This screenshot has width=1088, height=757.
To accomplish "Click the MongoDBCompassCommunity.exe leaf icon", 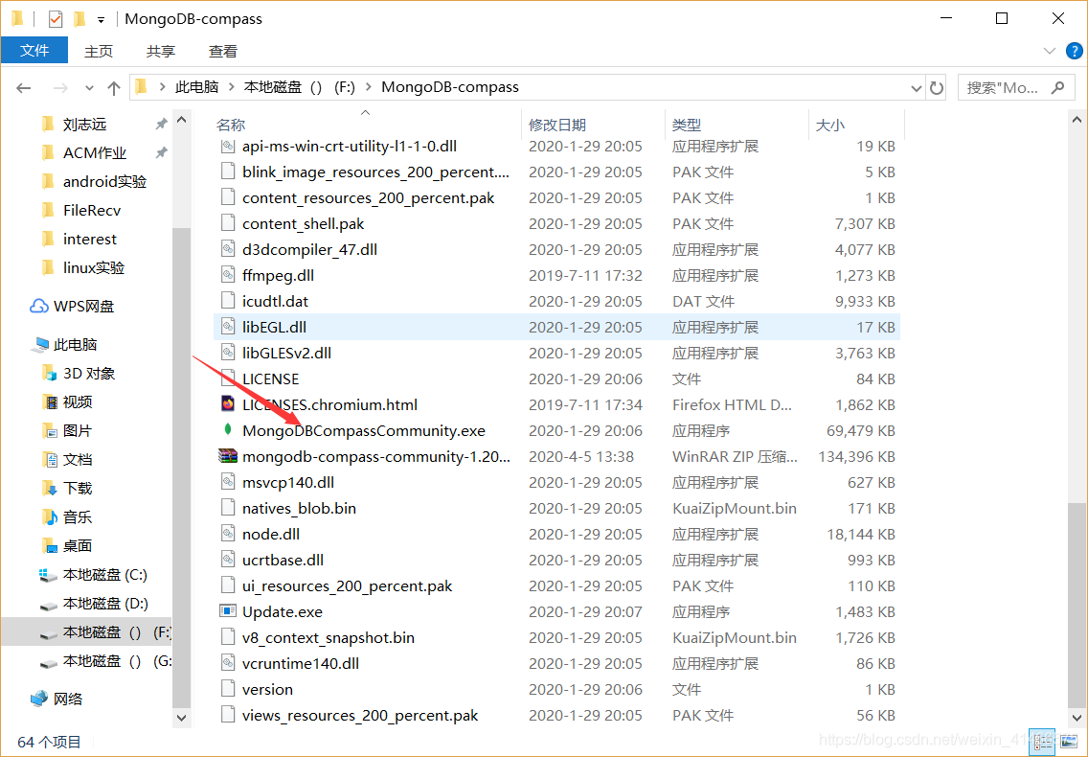I will point(228,430).
